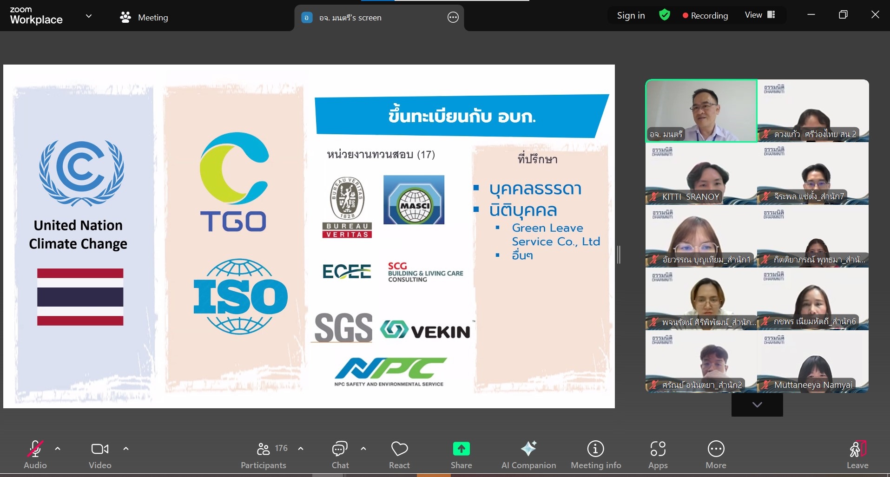Click the SCG Building & Living Care logo
This screenshot has height=477, width=890.
coord(426,272)
